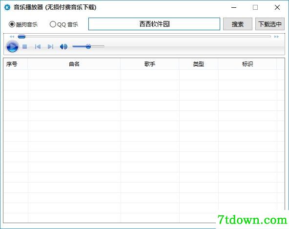
Task: Close the music player window
Action: tap(277, 7)
